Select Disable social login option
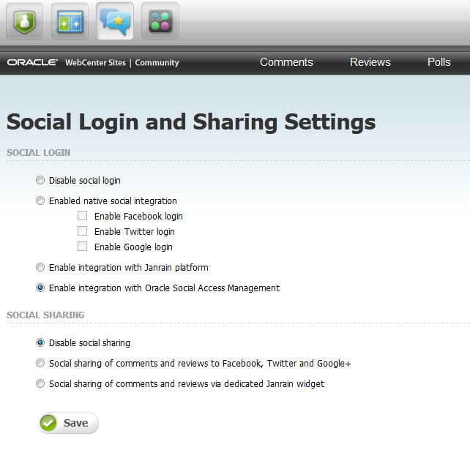Screen dimensions: 470x450 (40, 180)
